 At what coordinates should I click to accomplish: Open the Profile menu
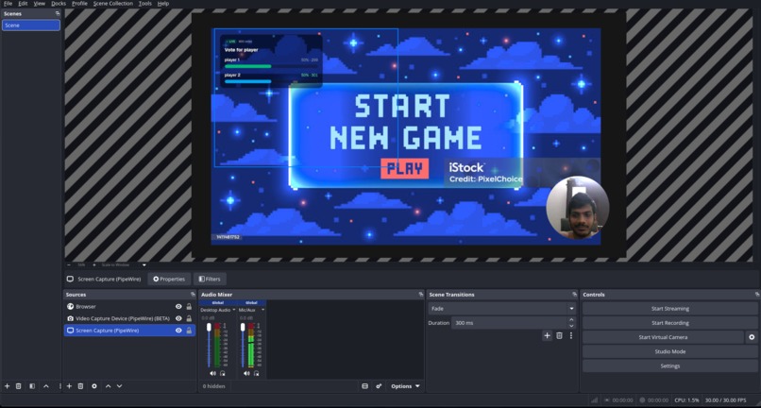click(x=79, y=4)
